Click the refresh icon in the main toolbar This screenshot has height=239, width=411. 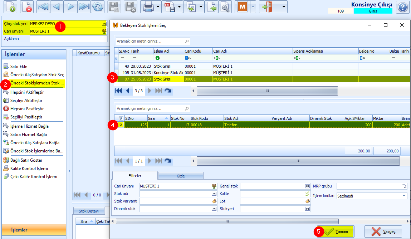point(98,7)
